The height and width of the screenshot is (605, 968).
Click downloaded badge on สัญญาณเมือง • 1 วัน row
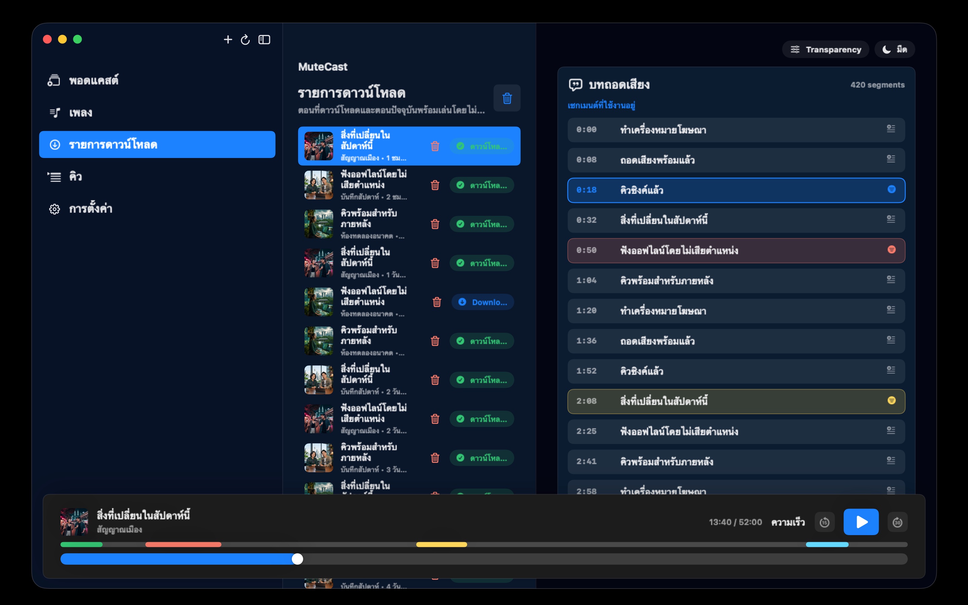[482, 263]
